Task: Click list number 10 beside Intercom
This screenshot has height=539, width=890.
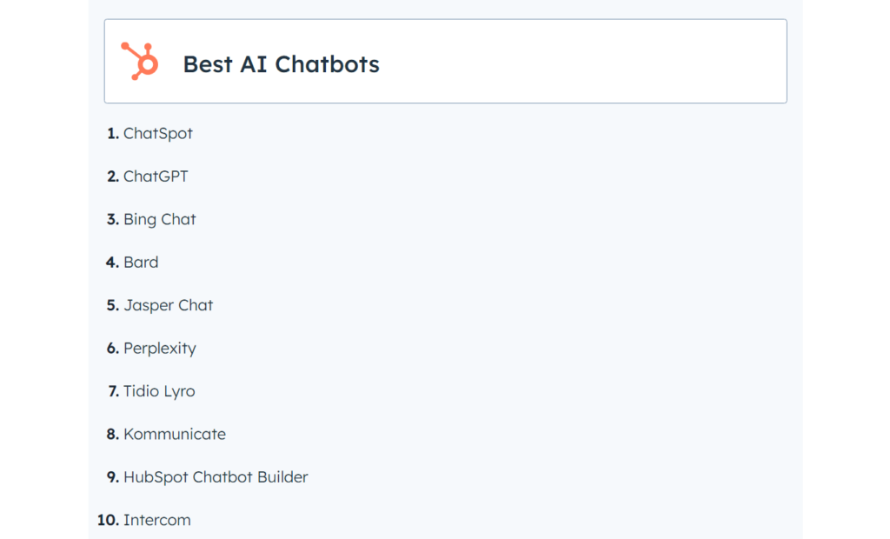Action: [x=108, y=520]
